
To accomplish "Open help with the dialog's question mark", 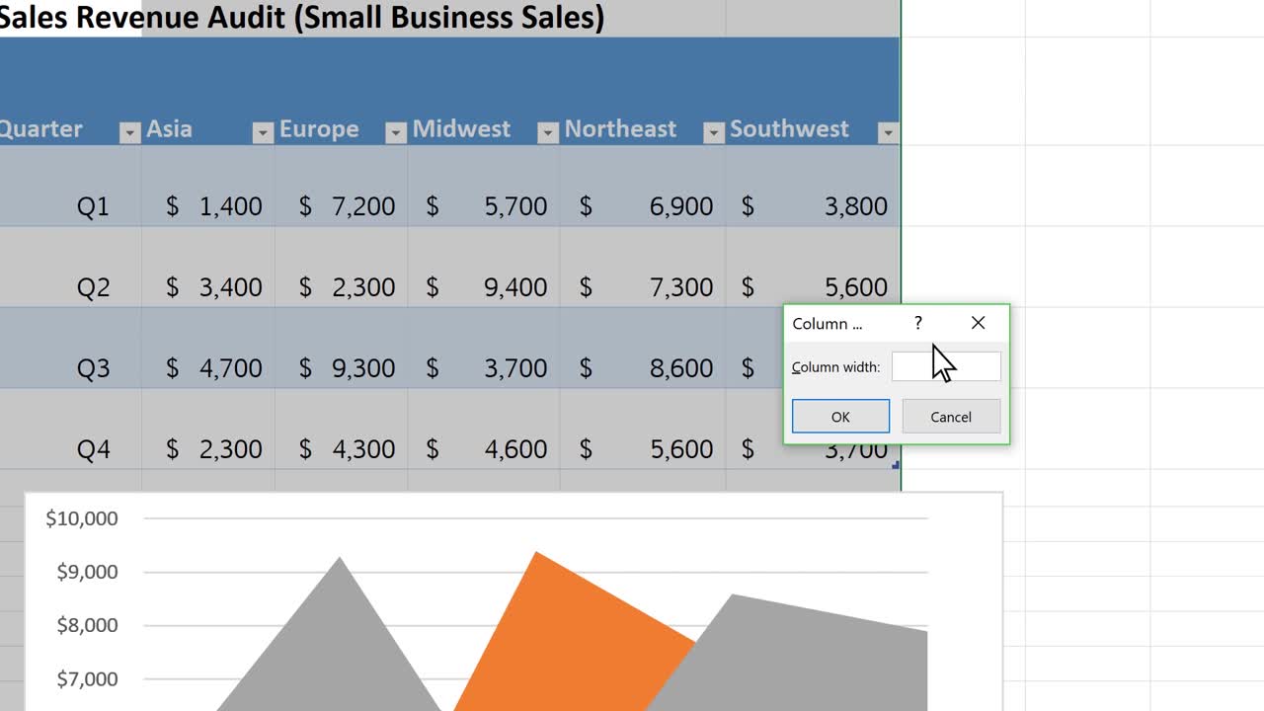I will [918, 323].
